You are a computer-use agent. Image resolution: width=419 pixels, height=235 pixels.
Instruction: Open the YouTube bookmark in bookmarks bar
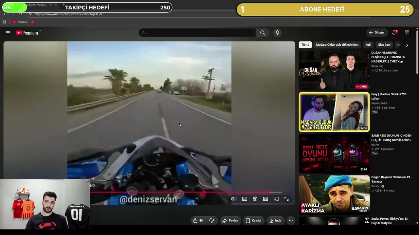tap(20, 22)
